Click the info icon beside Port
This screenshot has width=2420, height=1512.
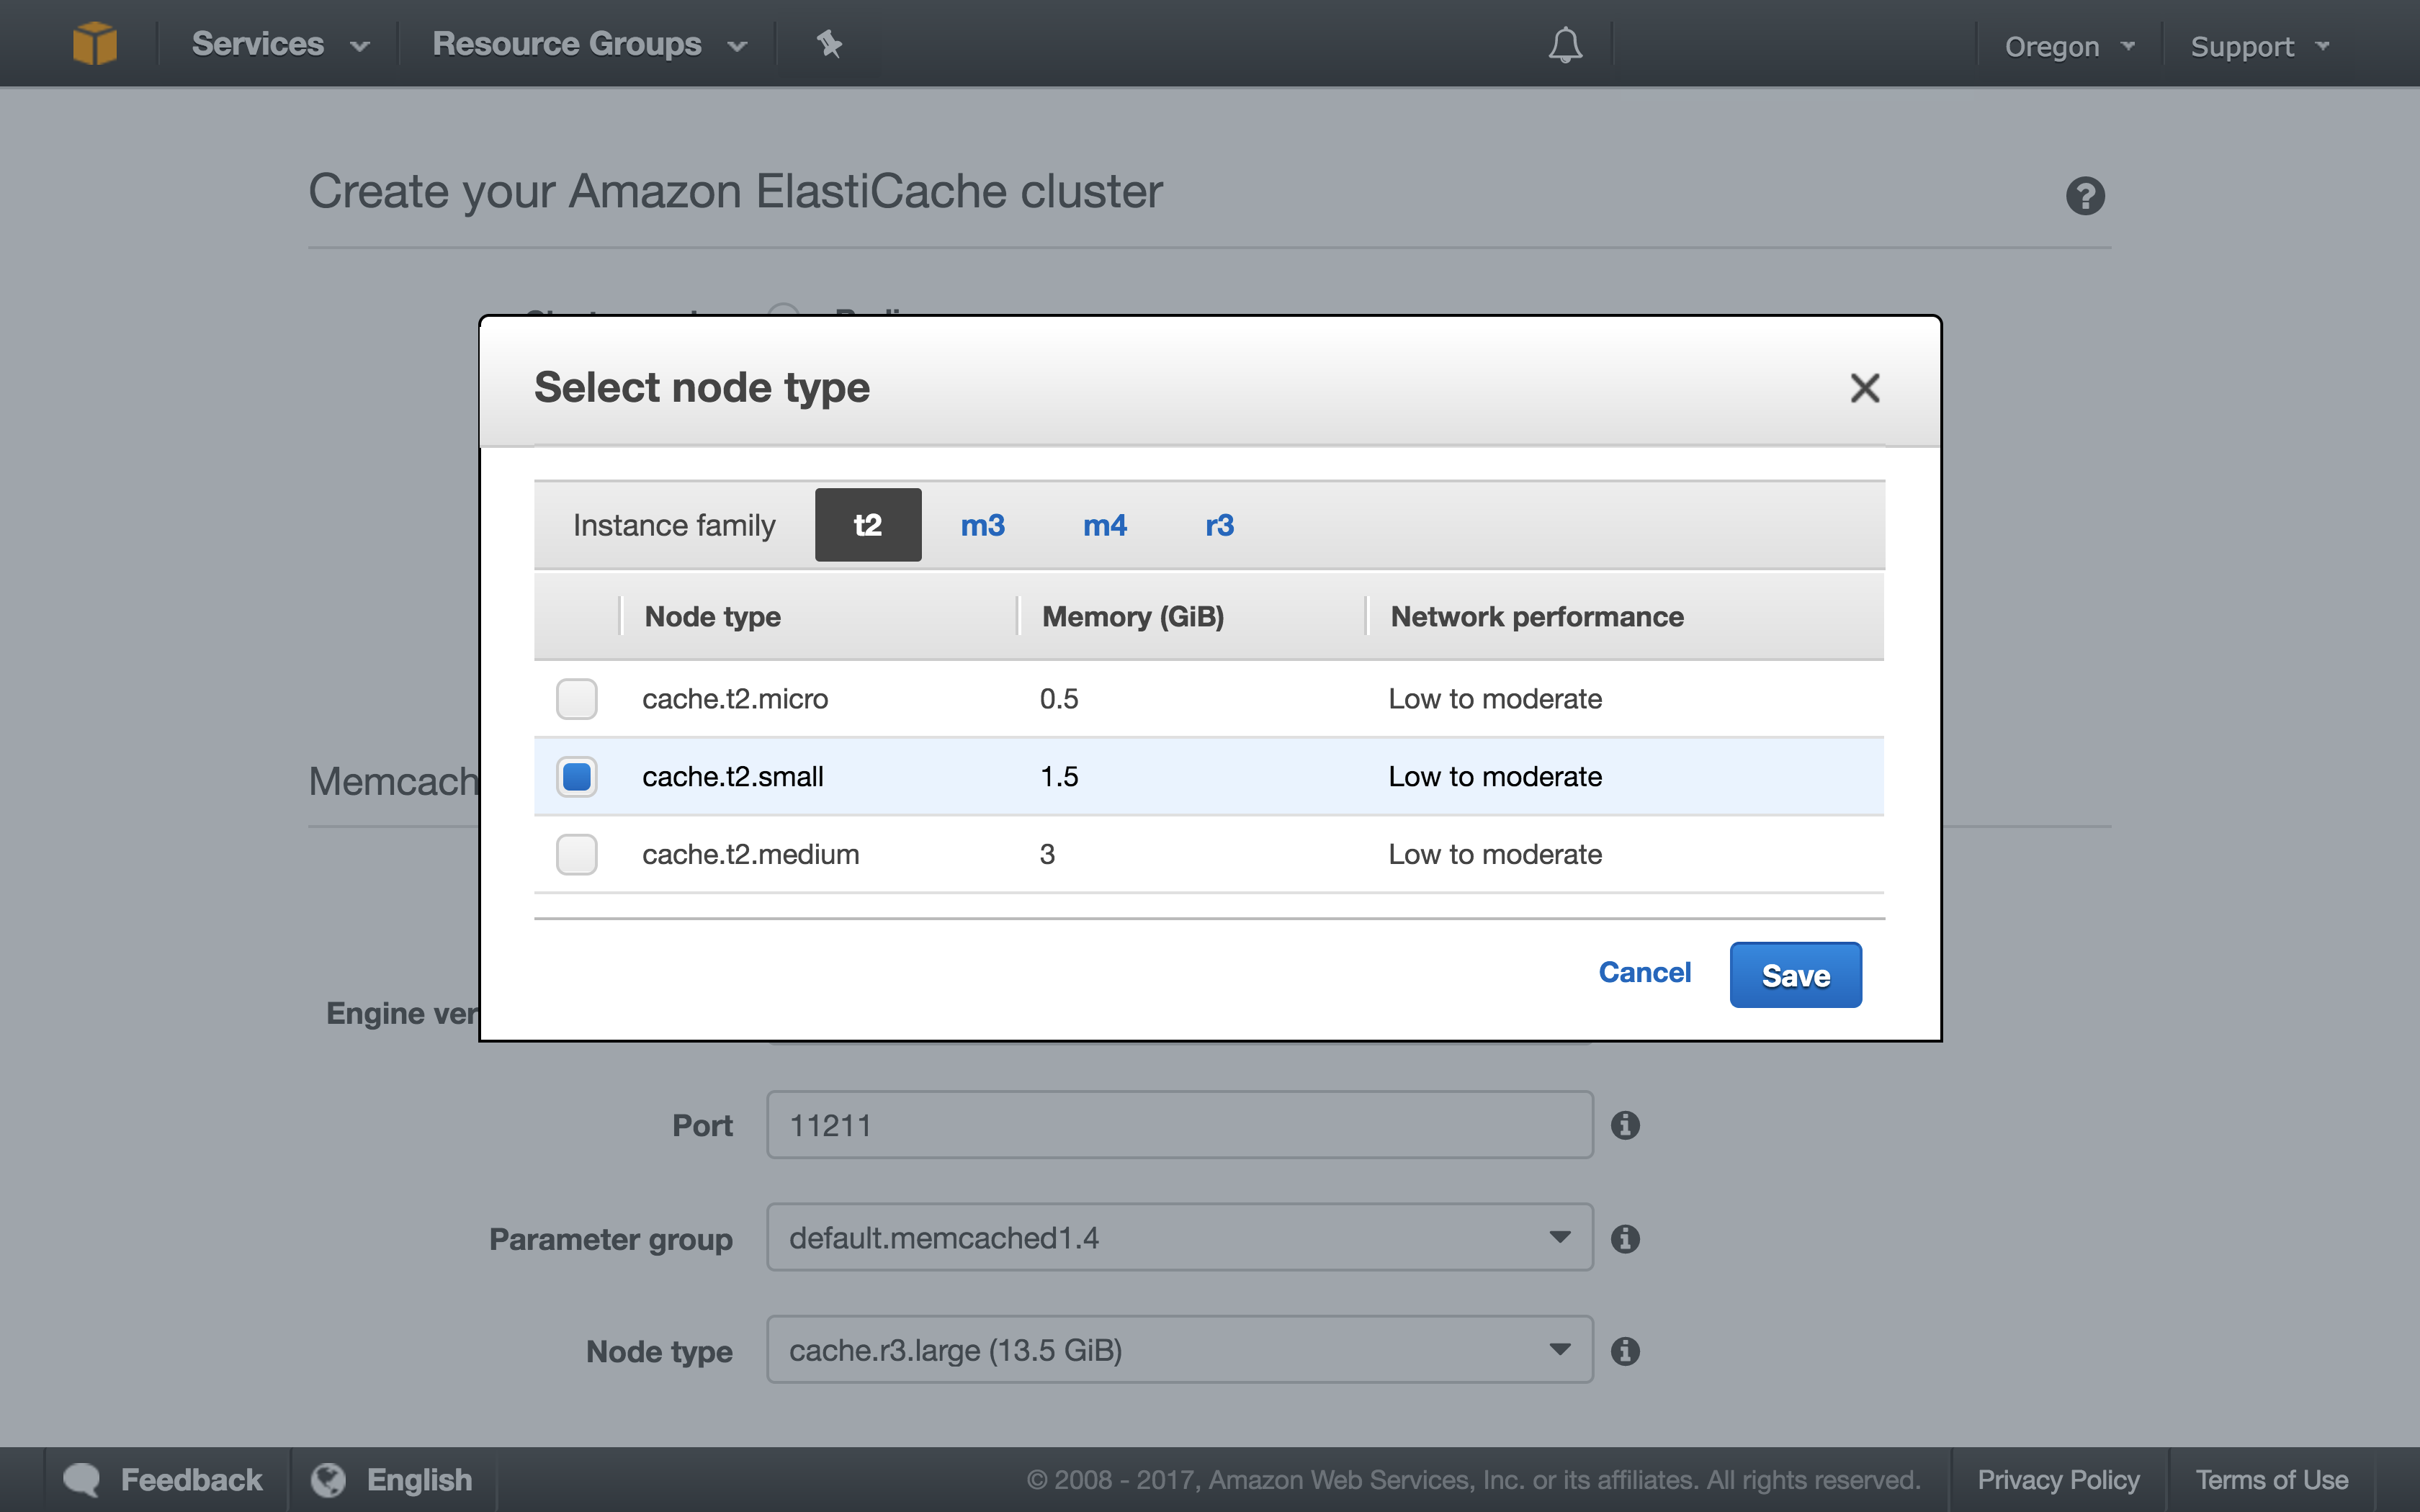point(1625,1125)
